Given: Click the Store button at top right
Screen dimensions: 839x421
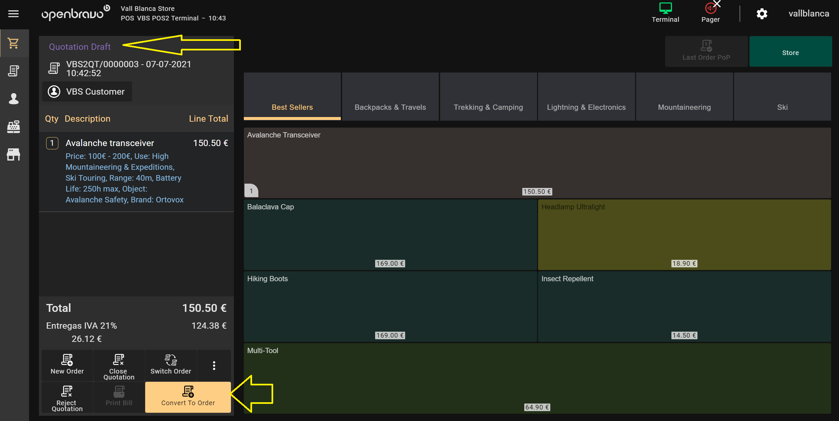Looking at the screenshot, I should 790,52.
